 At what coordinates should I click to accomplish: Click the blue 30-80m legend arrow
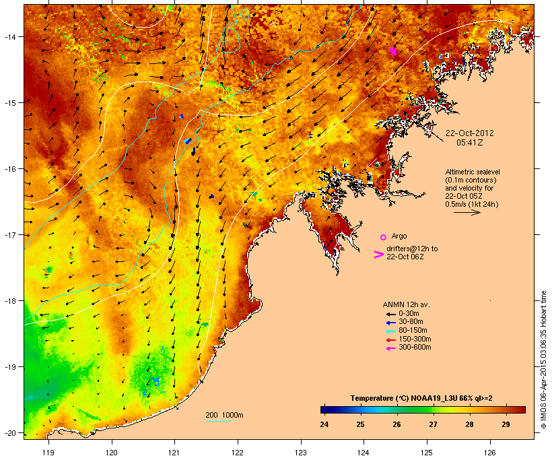click(x=390, y=323)
